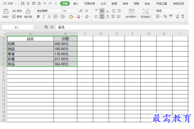Switch to 公式 ribbon tab
The height and width of the screenshot is (129, 194).
pos(103,4)
